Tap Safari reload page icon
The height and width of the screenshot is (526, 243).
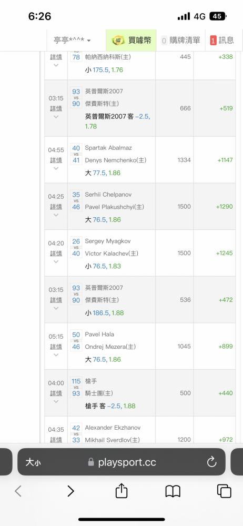(211, 462)
